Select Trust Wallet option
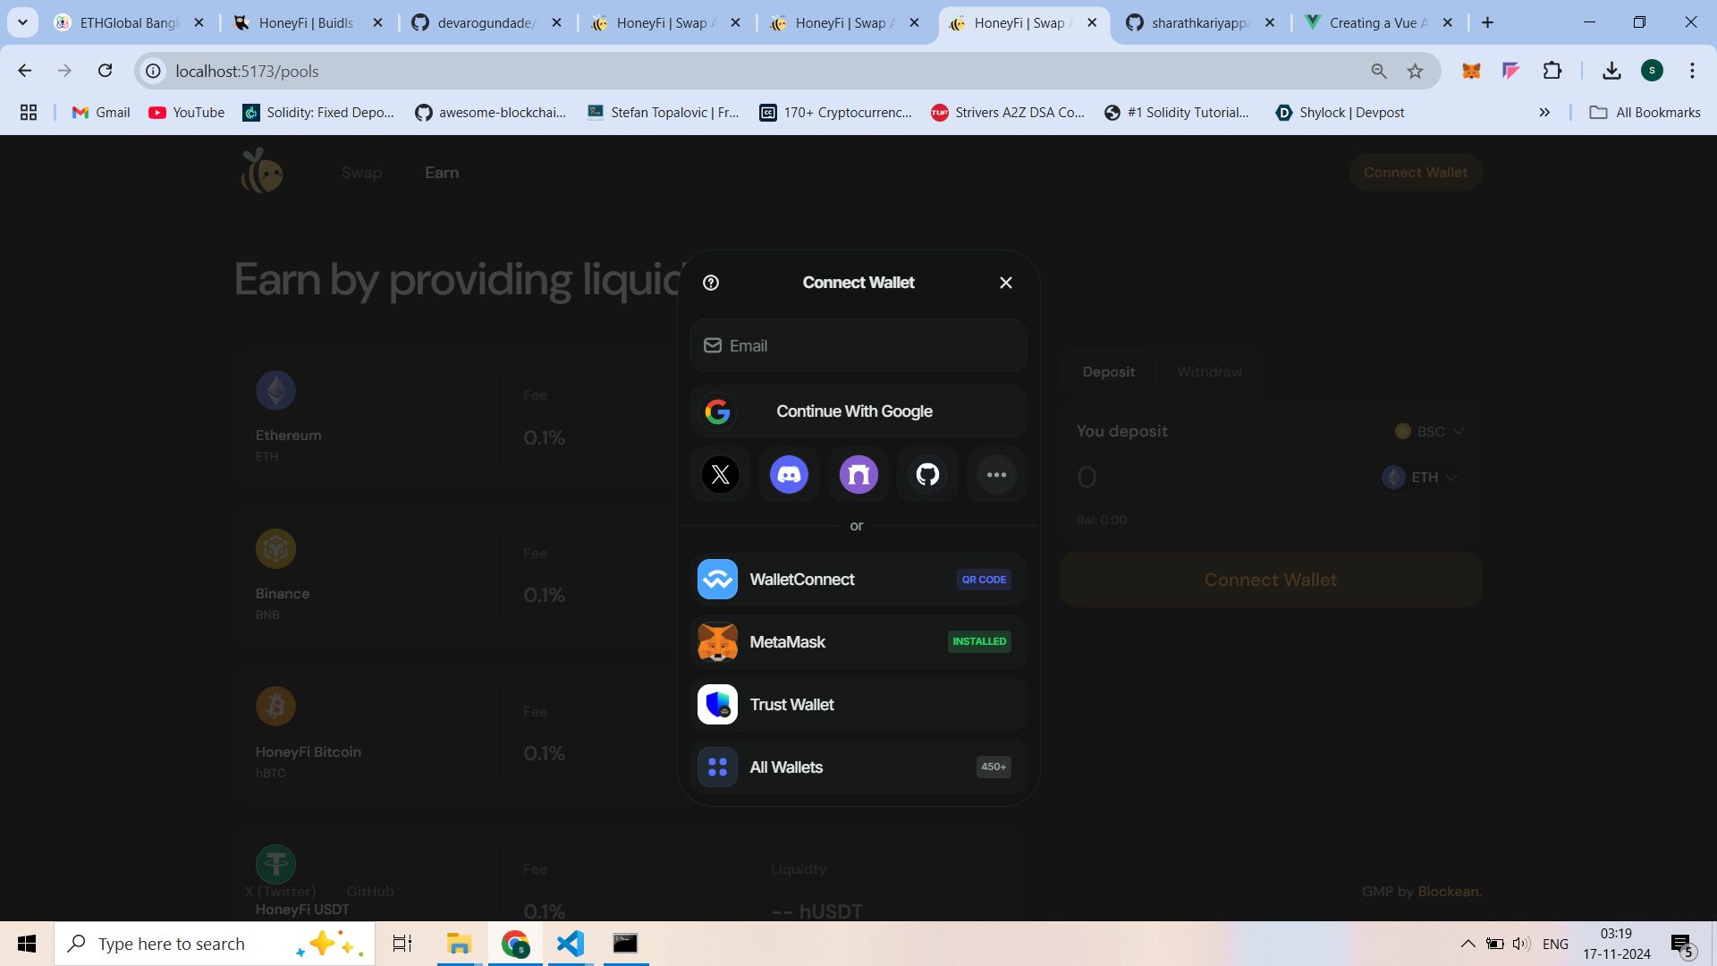 point(858,705)
